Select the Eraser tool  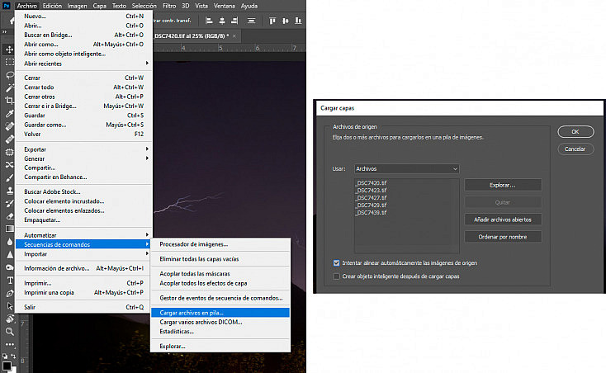pos(9,216)
